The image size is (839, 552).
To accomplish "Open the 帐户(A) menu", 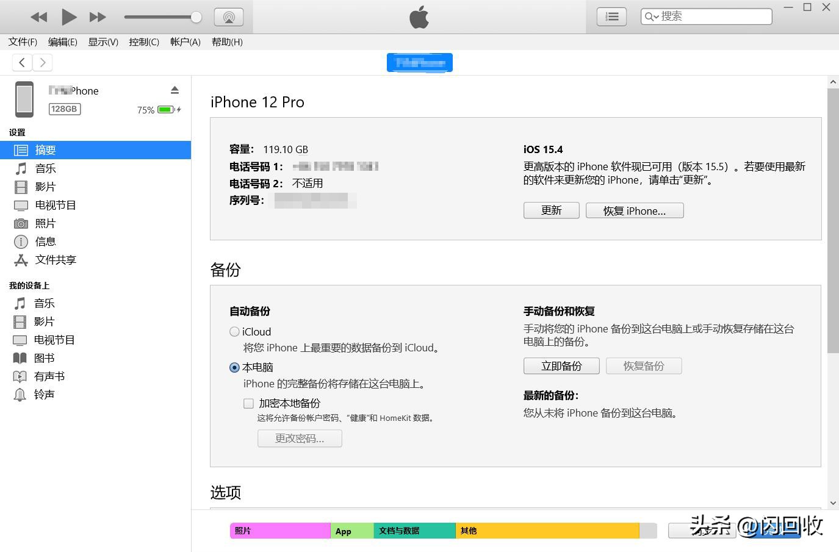I will pos(185,41).
